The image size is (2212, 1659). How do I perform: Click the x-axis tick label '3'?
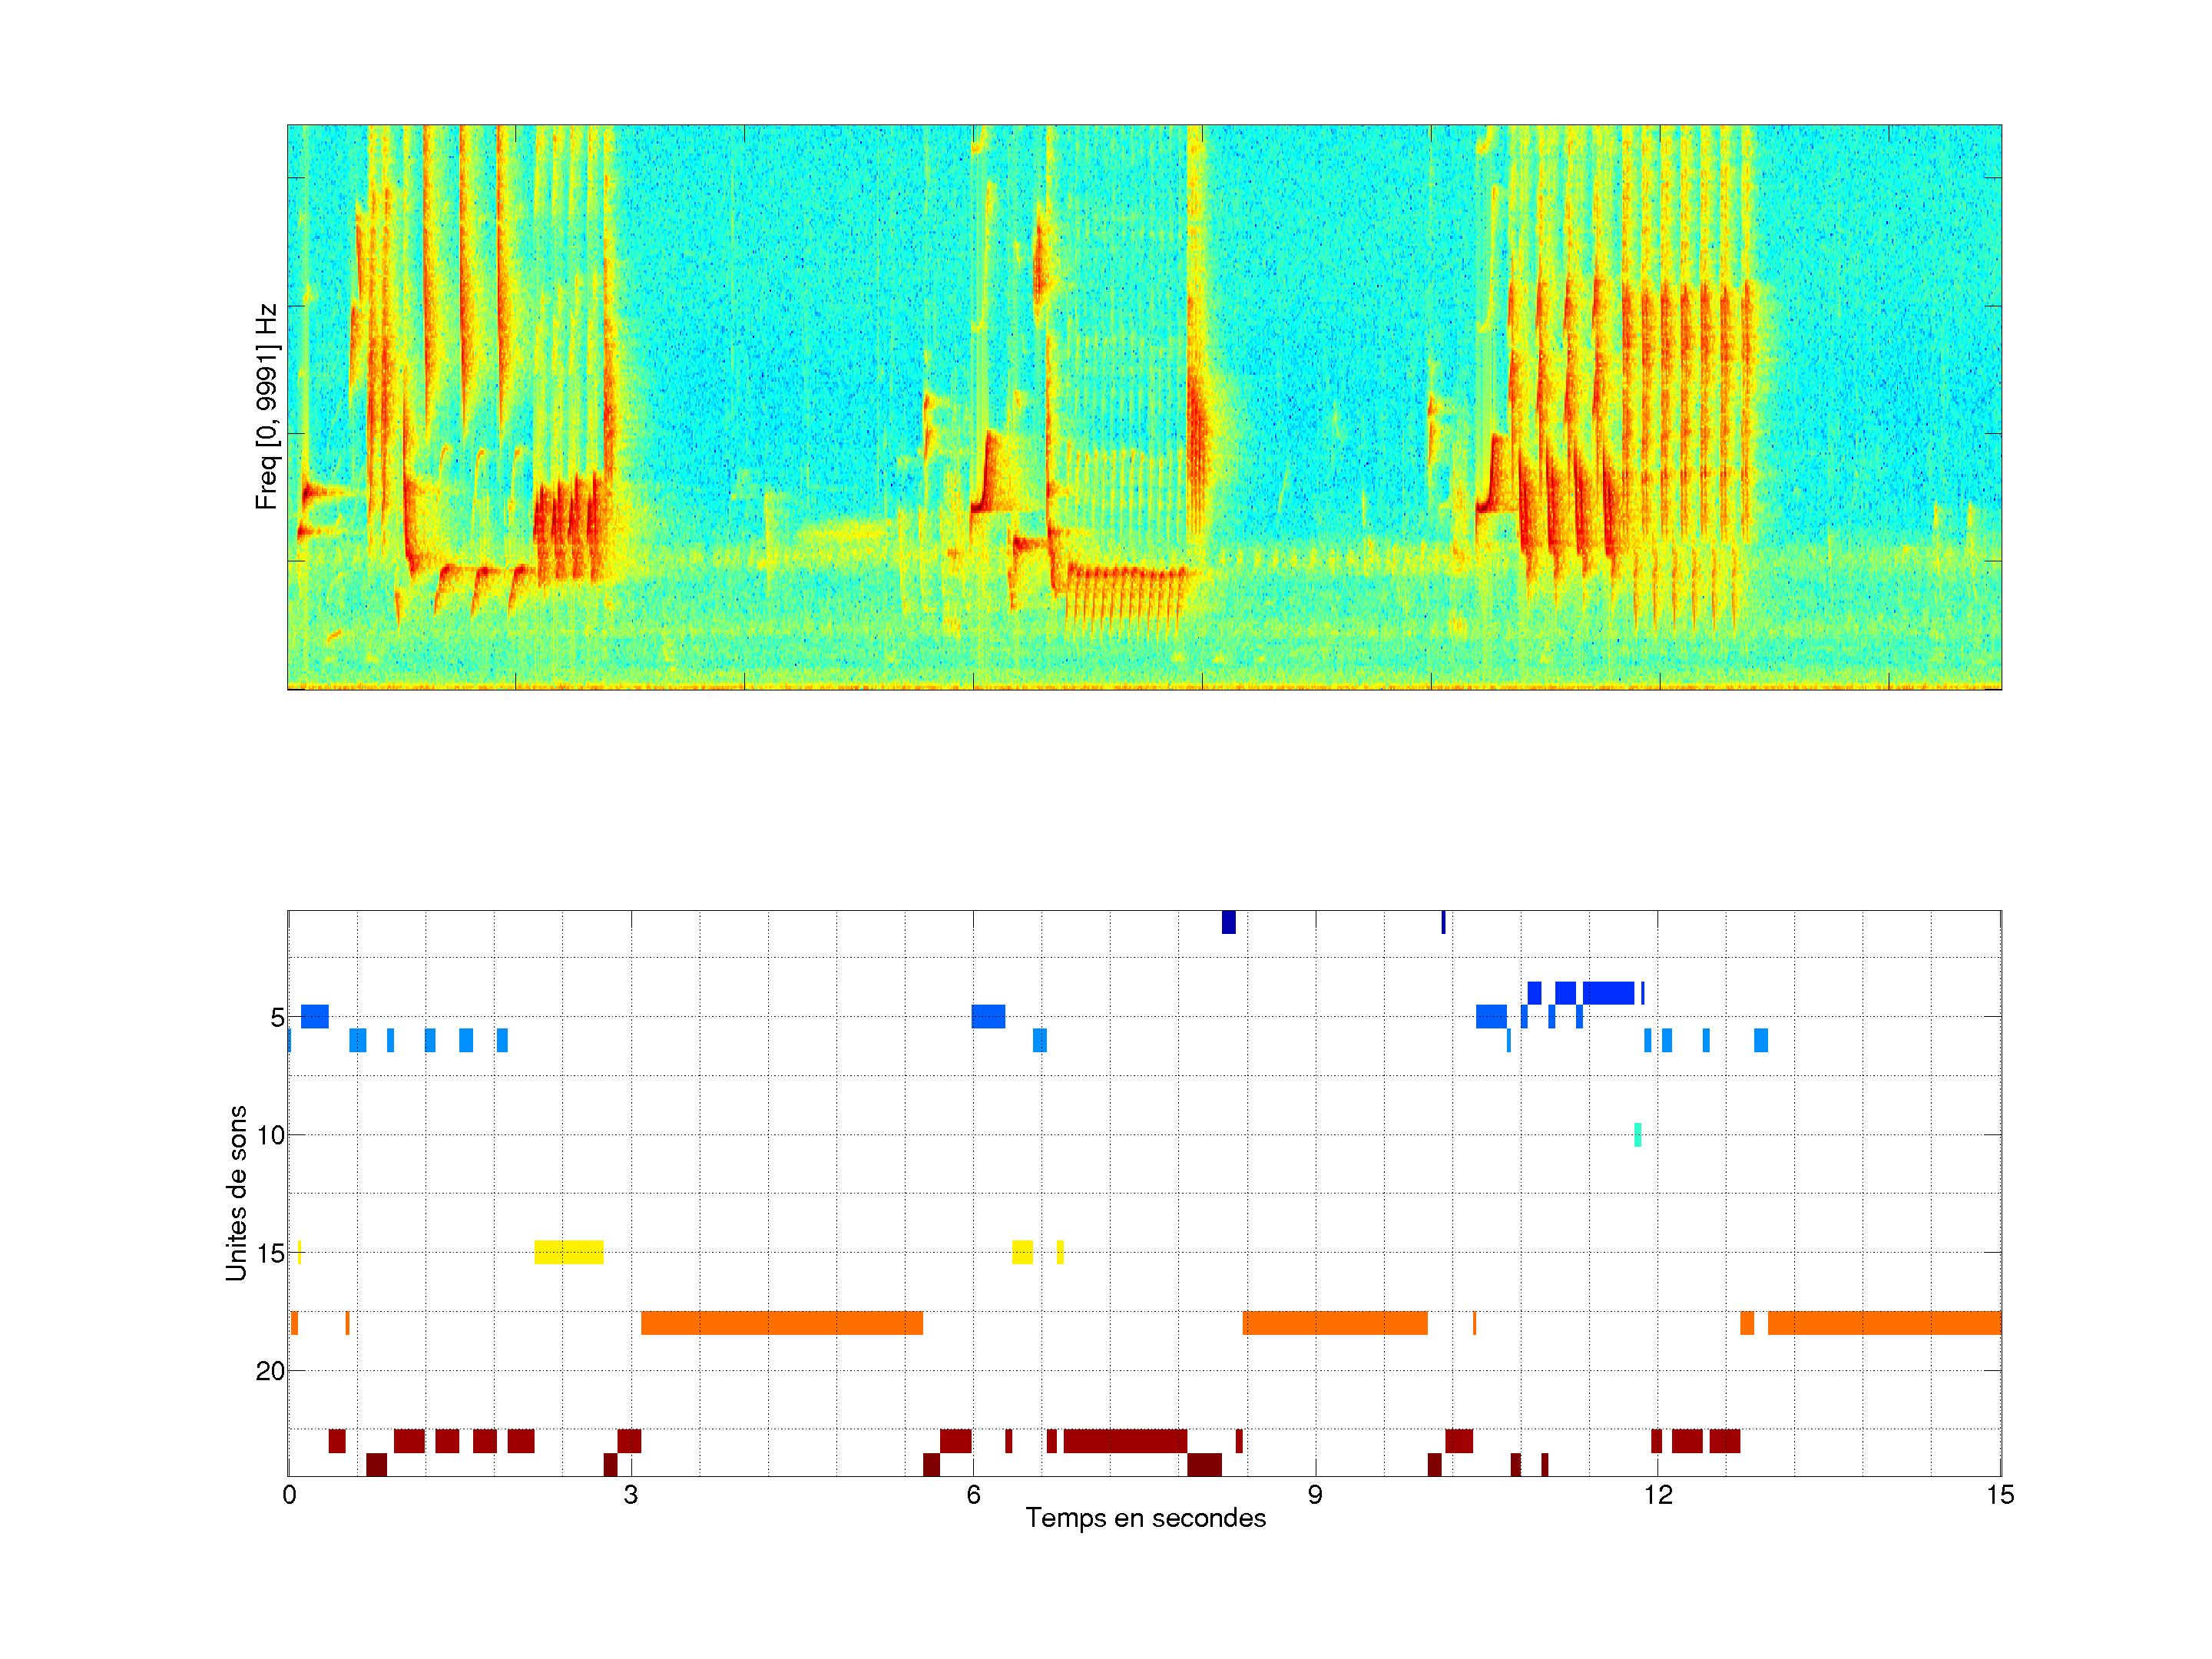coord(630,1495)
